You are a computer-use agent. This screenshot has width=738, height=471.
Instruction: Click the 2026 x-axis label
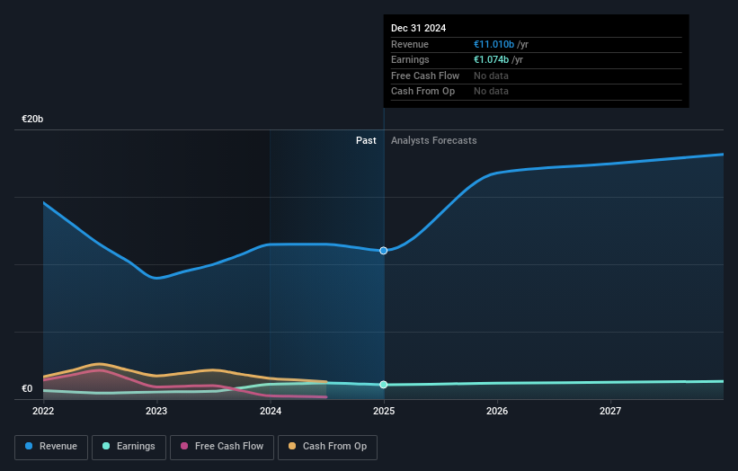(x=497, y=412)
